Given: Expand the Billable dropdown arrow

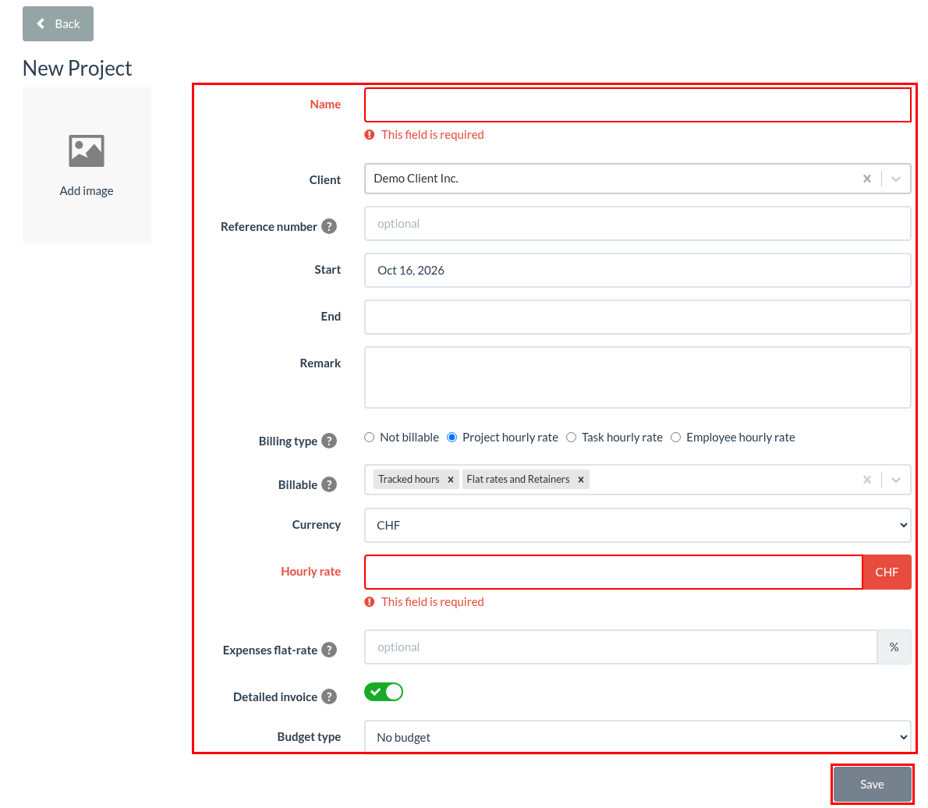Looking at the screenshot, I should [896, 480].
